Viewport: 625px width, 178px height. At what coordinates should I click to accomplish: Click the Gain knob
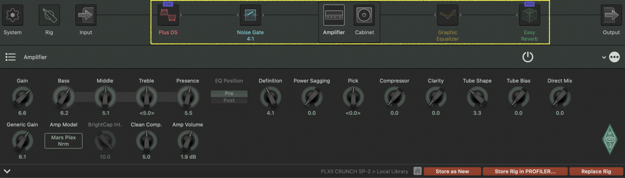[x=22, y=97]
